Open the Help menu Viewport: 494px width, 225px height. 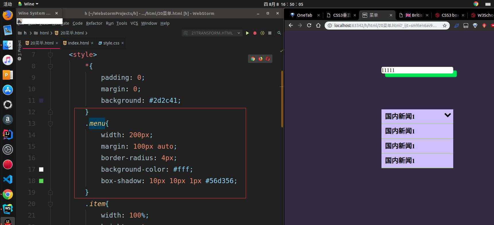(x=165, y=23)
